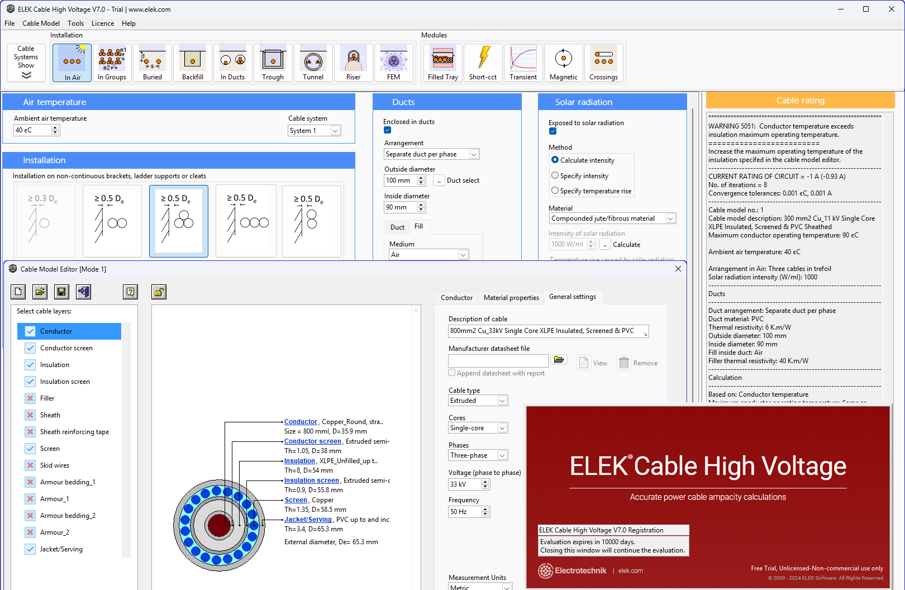
Task: Click the Description of cable field
Action: [549, 331]
